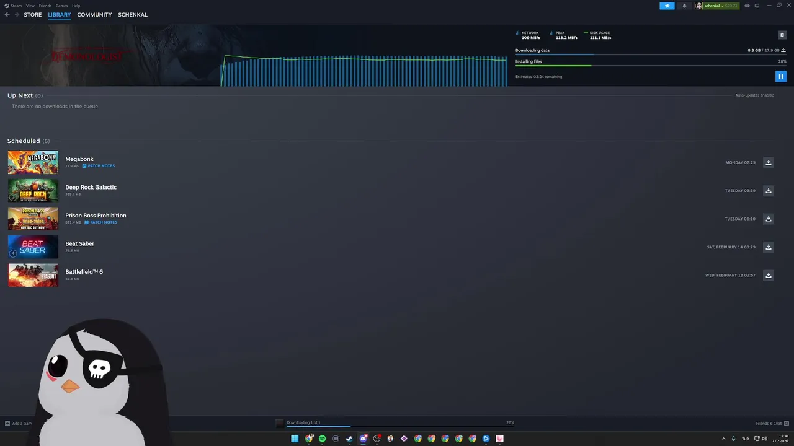This screenshot has width=794, height=446.
Task: Show hidden system tray icons
Action: tap(723, 439)
